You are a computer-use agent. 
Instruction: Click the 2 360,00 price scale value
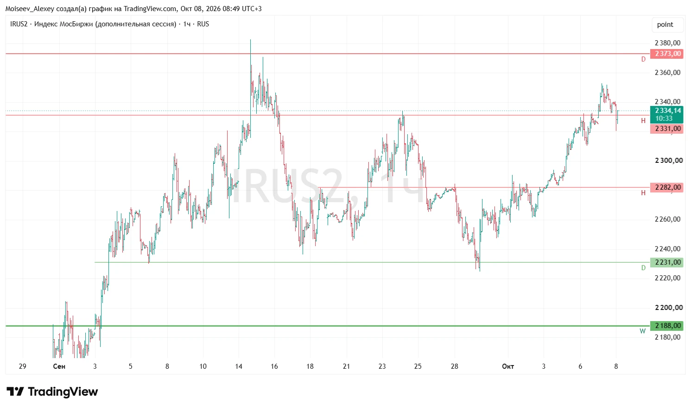click(667, 73)
